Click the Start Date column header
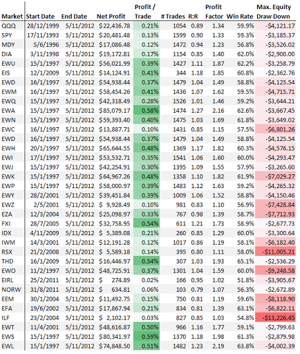The height and width of the screenshot is (354, 300). (40, 17)
